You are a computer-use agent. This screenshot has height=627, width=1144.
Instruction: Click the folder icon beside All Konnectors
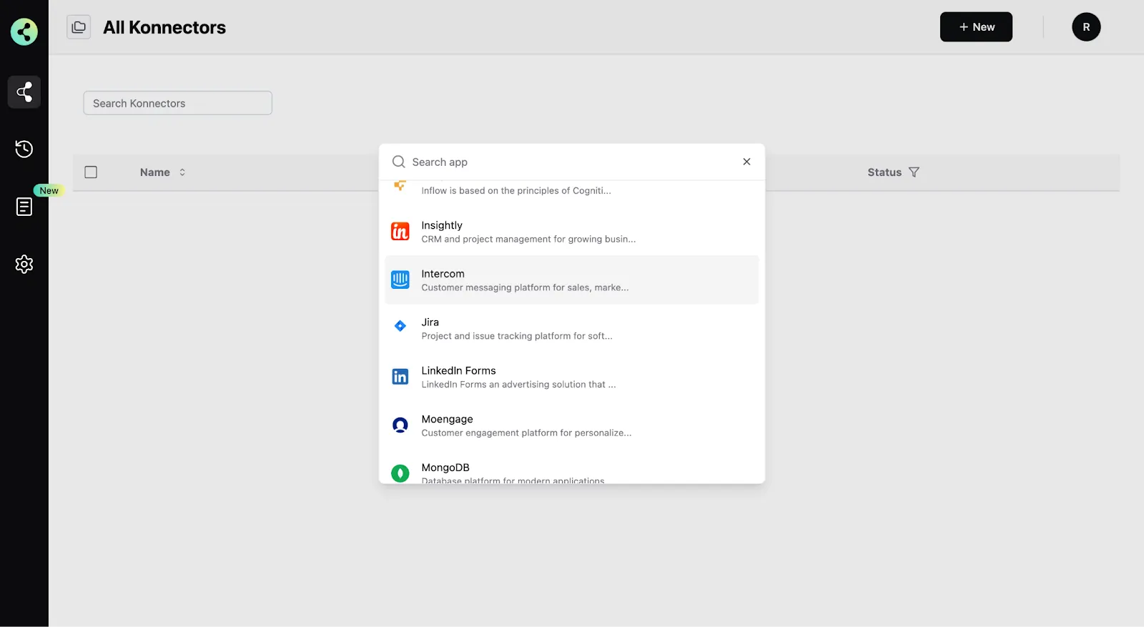click(x=79, y=27)
